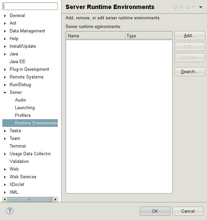Select the Java EE preference page
The height and width of the screenshot is (220, 207).
(17, 62)
